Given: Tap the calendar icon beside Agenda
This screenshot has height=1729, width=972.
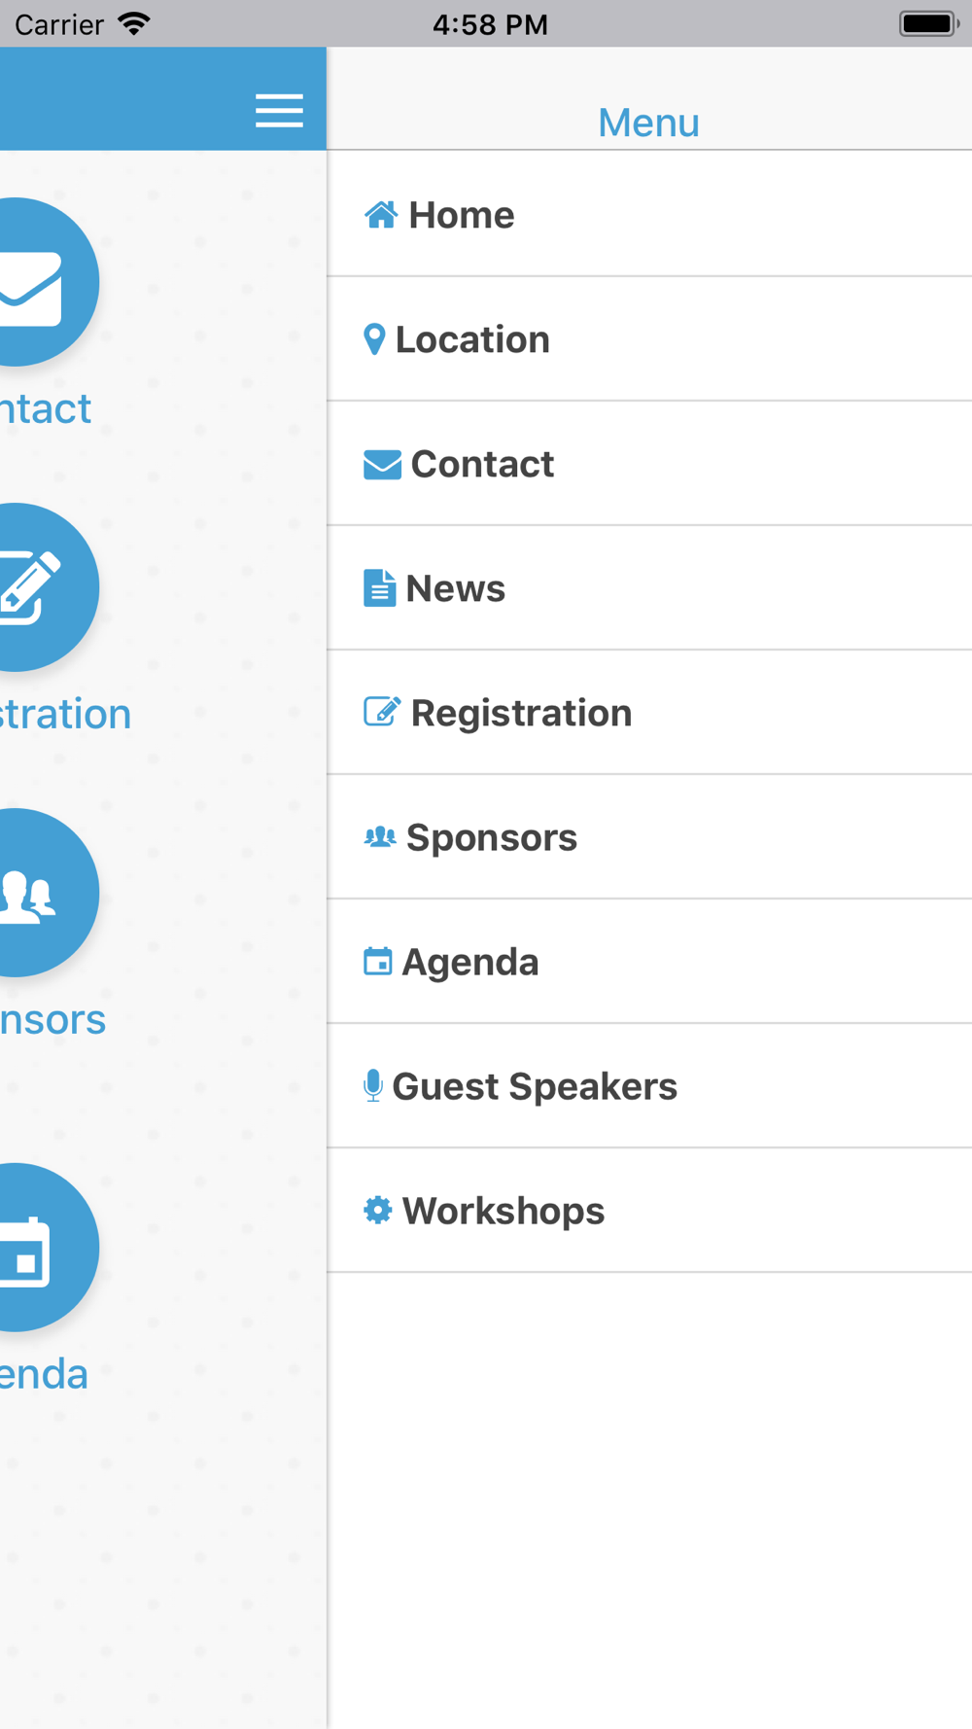Looking at the screenshot, I should [x=378, y=961].
